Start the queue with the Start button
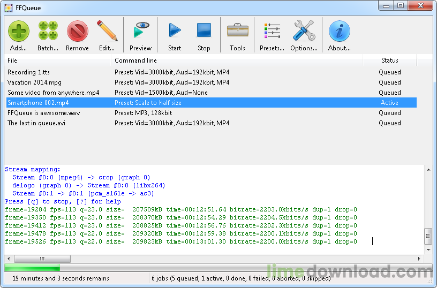The height and width of the screenshot is (288, 437). pos(175,32)
